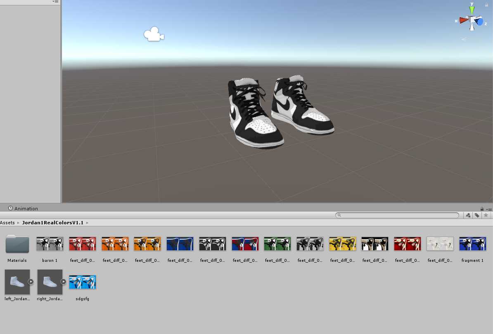
Task: Click the Project search field
Action: [399, 215]
